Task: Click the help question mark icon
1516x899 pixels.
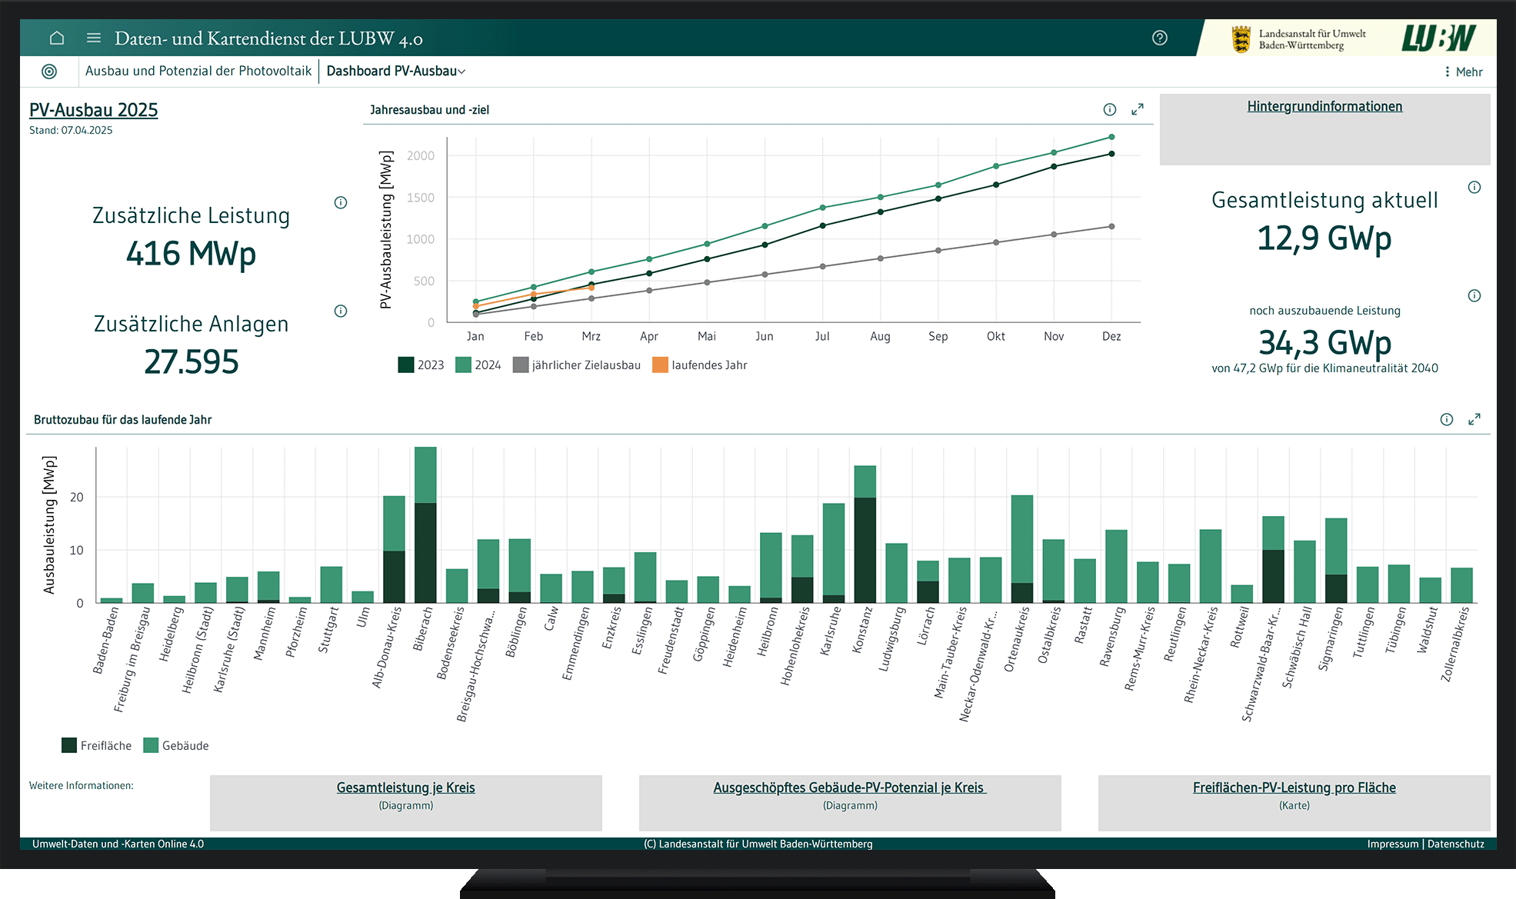Action: click(x=1159, y=38)
